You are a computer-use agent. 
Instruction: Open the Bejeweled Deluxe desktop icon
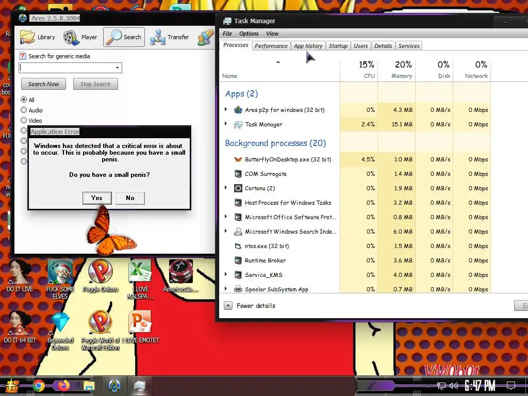pos(60,331)
